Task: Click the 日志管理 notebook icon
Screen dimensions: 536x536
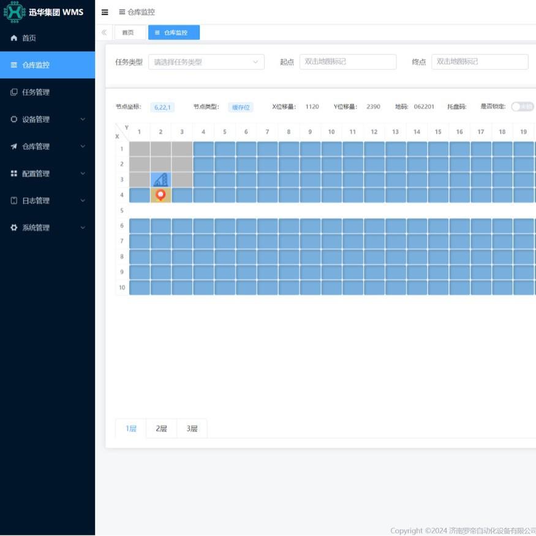Action: click(x=13, y=200)
